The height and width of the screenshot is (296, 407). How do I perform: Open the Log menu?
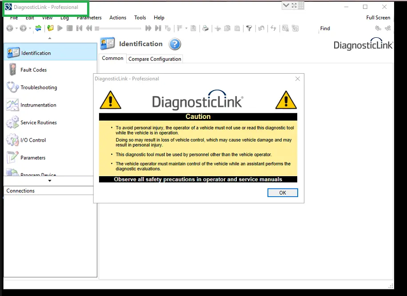pyautogui.click(x=64, y=18)
